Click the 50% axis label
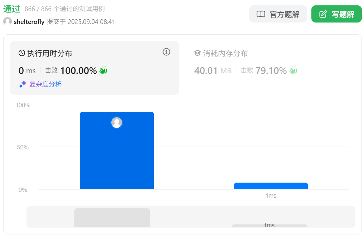 click(x=23, y=147)
